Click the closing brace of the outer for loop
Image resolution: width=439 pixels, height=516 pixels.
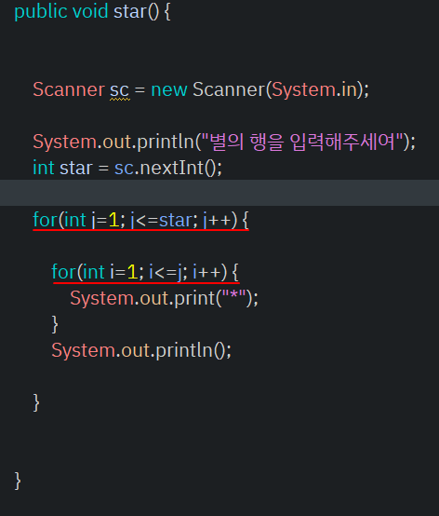click(36, 402)
